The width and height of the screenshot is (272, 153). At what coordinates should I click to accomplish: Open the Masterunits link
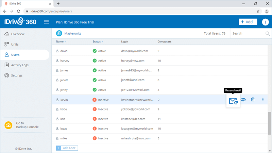pos(73,33)
